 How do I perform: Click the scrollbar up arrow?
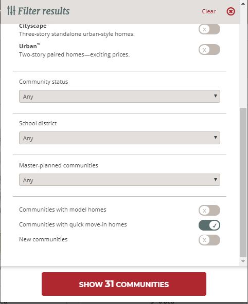[243, 3]
